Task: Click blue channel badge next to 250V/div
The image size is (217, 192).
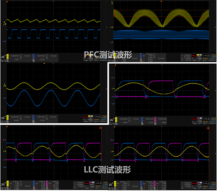Action: (34, 116)
